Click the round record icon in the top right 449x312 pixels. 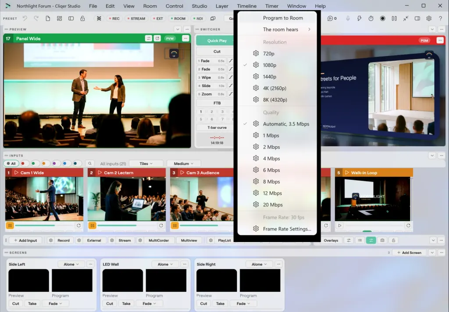coord(382,18)
